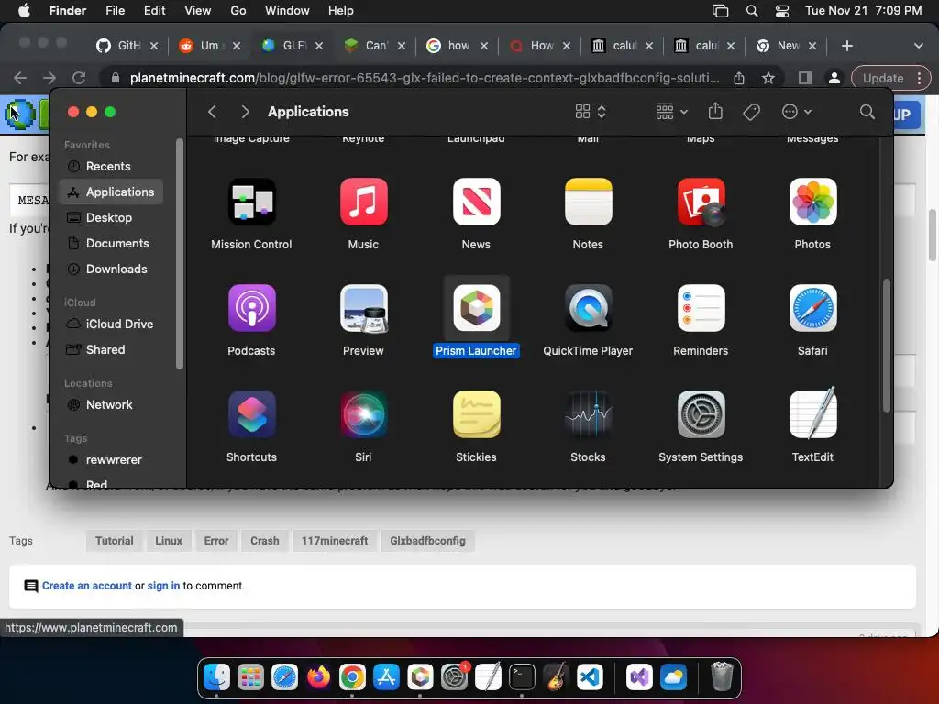
Task: Select the Stocks app icon
Action: pyautogui.click(x=588, y=414)
